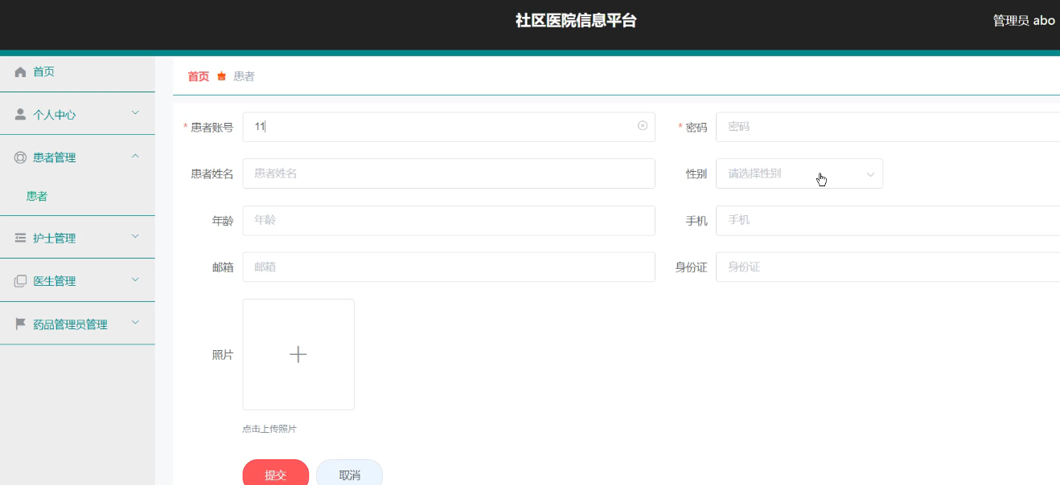1060x485 pixels.
Task: Collapse the 患者管理 menu chevron
Action: (x=135, y=156)
